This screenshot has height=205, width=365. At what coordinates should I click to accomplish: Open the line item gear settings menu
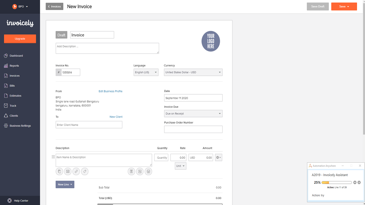click(x=218, y=157)
